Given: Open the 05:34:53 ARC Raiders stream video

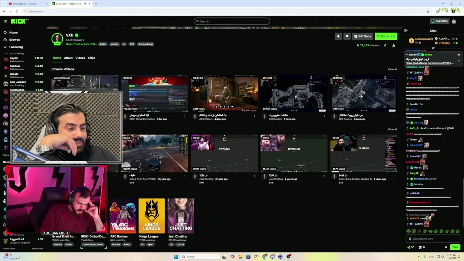Looking at the screenshot, I should (x=224, y=93).
